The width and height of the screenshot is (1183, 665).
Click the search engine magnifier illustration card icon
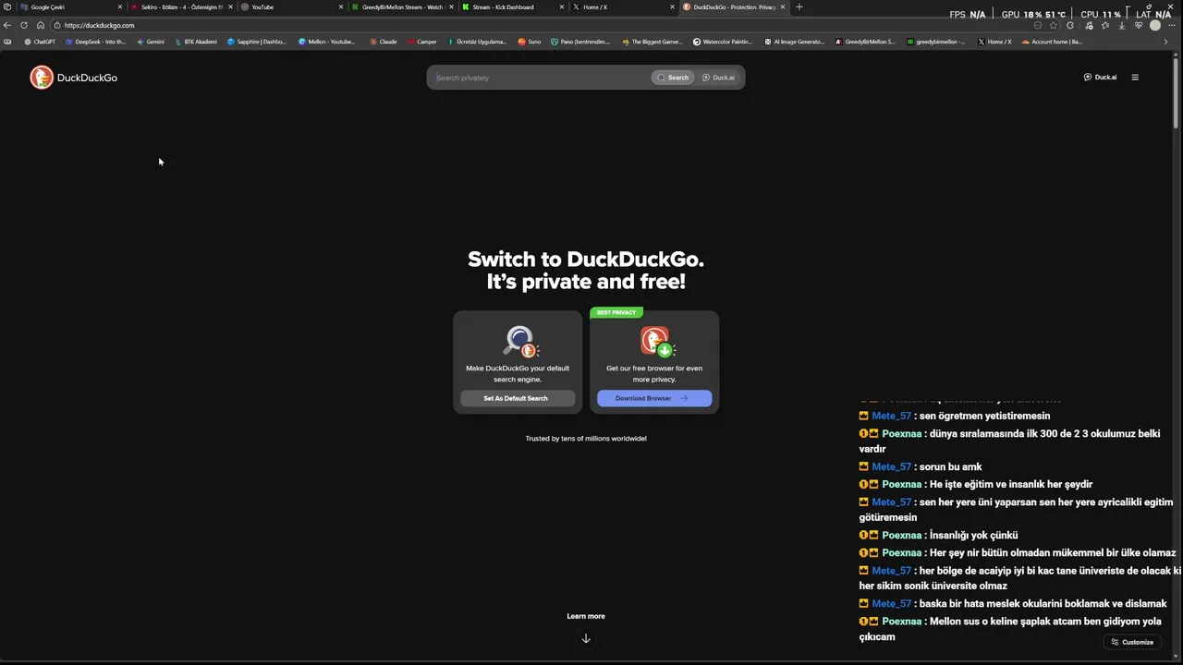point(520,342)
